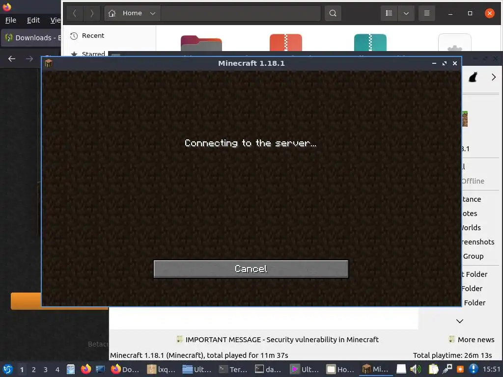
Task: Open search in the Files window
Action: [333, 13]
